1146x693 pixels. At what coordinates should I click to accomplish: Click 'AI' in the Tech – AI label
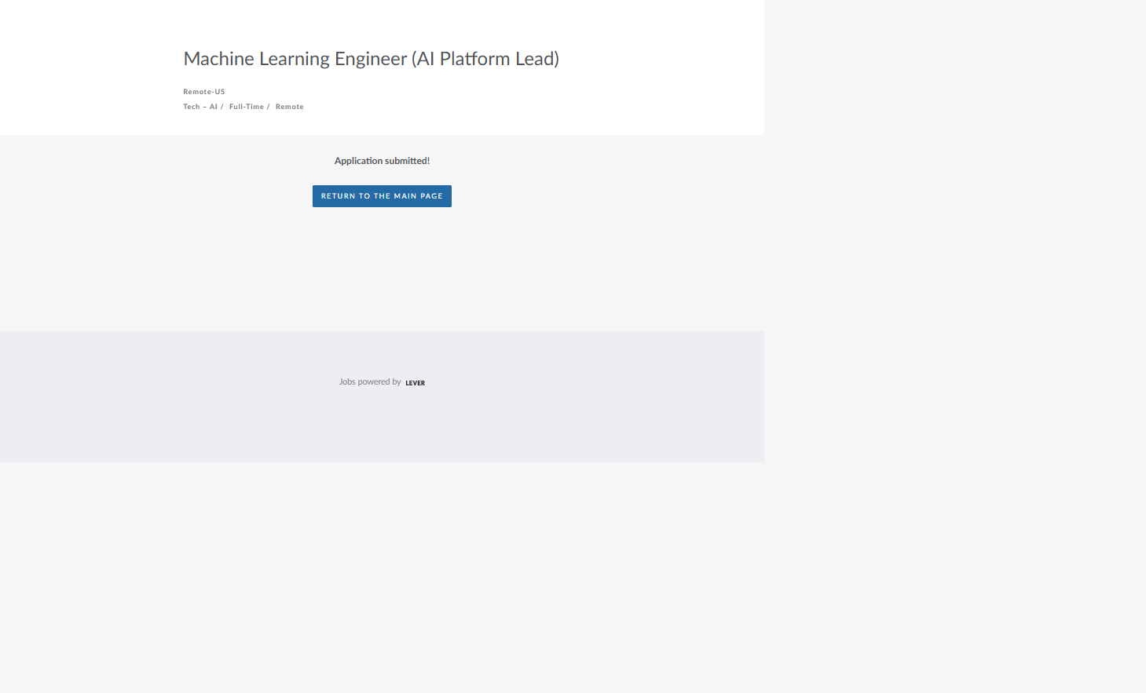pos(213,107)
